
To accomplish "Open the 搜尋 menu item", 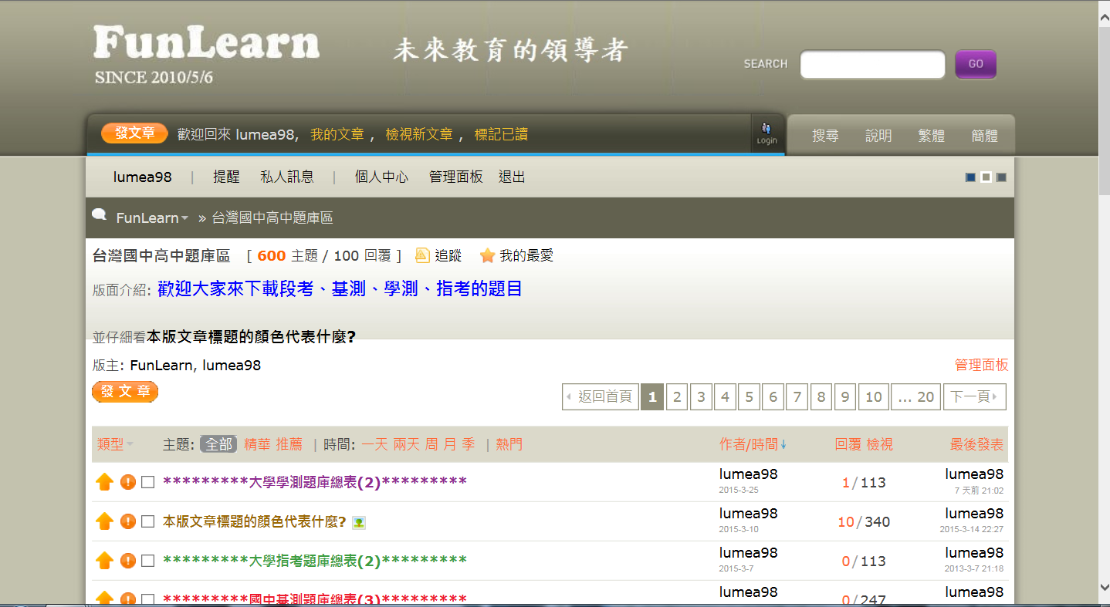I will pos(825,136).
